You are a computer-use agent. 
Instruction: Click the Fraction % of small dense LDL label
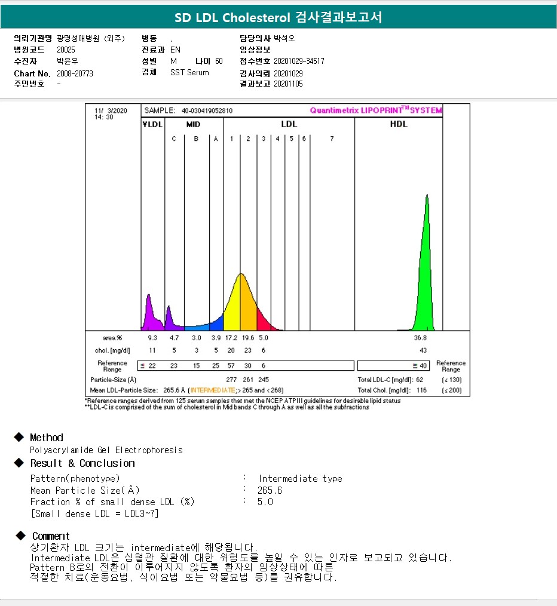tap(112, 502)
